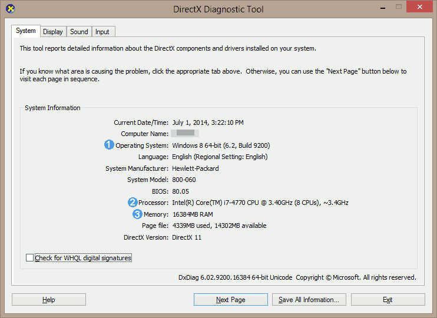Click the 'Hewlett-Packard' manufacturer value
This screenshot has height=318, width=437.
point(196,168)
